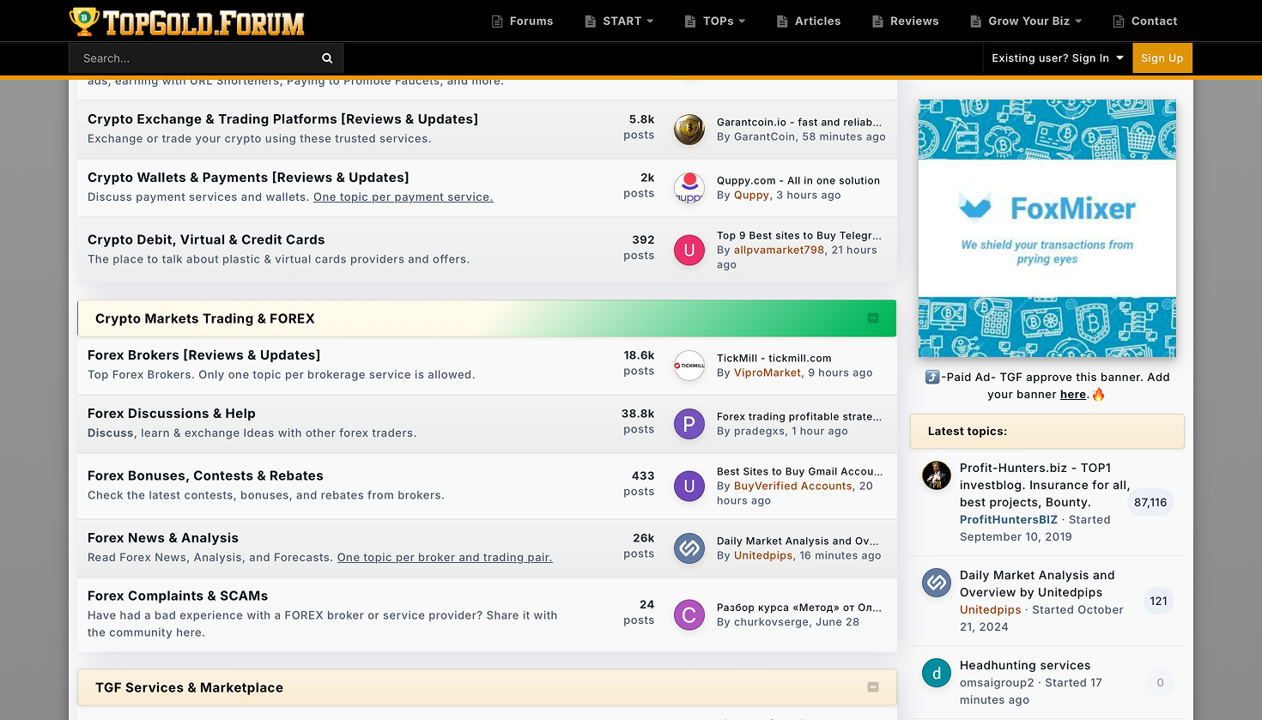Viewport: 1262px width, 720px height.
Task: Open Reviews menu item
Action: click(906, 21)
